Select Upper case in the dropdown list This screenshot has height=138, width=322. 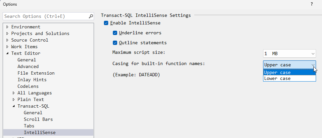click(x=277, y=73)
